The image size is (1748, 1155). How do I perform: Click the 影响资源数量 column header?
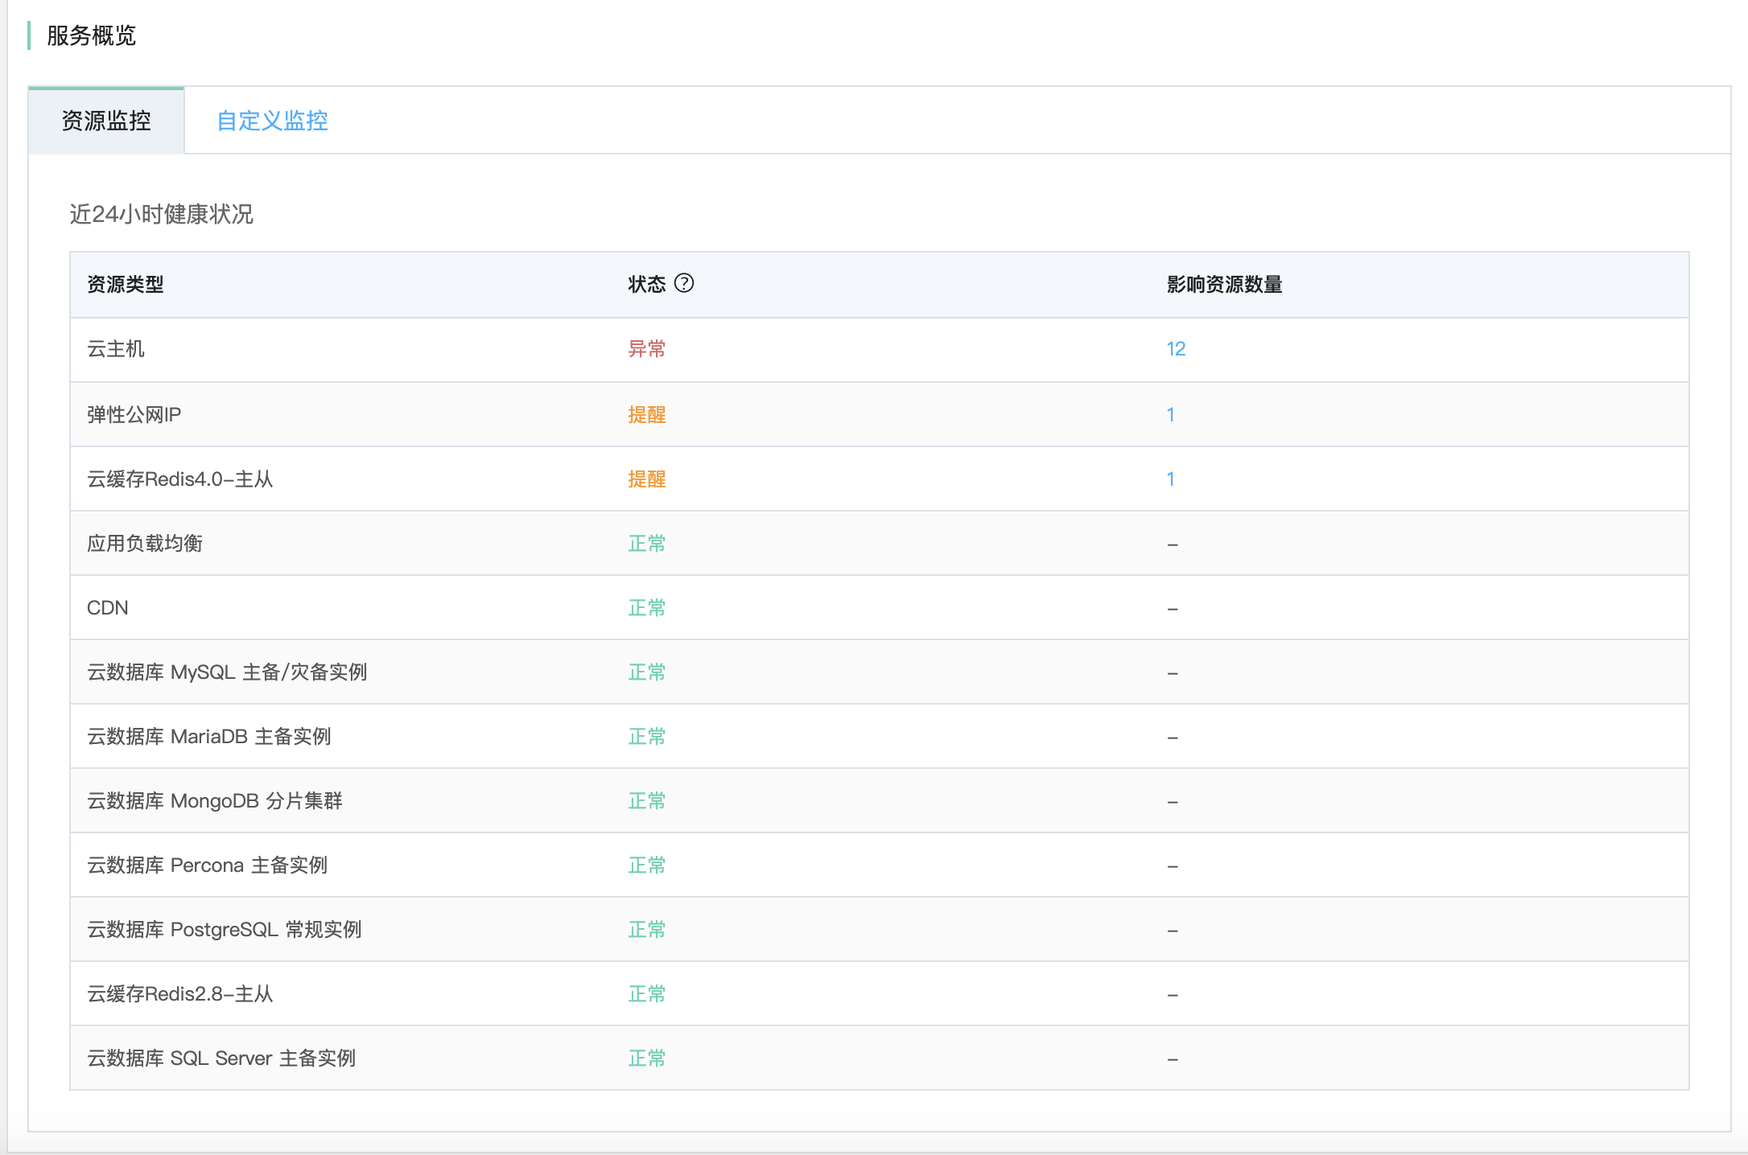click(x=1224, y=285)
